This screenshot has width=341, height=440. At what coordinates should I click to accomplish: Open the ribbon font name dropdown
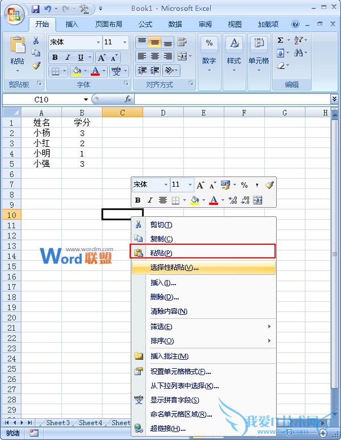click(x=98, y=42)
